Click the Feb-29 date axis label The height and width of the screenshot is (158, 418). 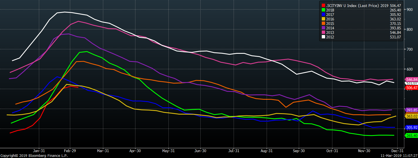pos(71,151)
